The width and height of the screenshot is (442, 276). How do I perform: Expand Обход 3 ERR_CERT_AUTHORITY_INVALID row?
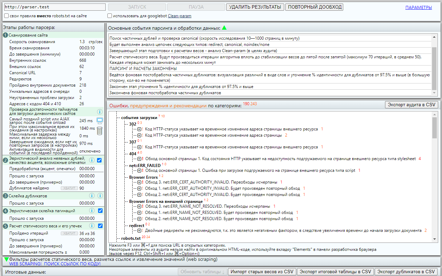pos(139,182)
